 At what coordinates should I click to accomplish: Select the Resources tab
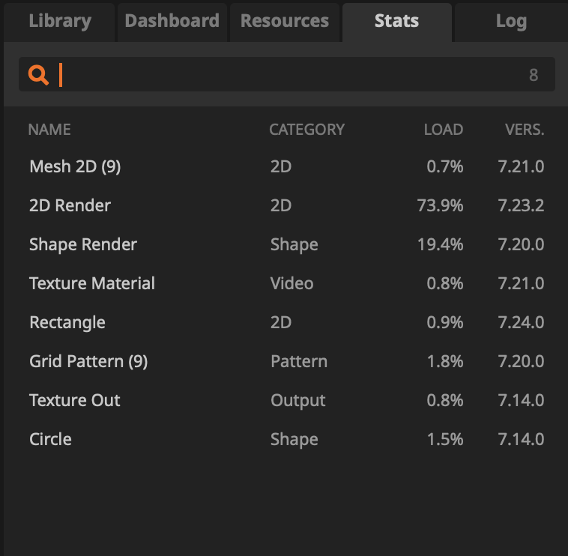point(285,21)
